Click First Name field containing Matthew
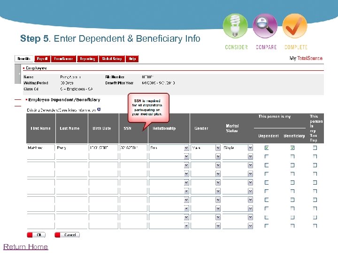The width and height of the screenshot is (338, 253). pyautogui.click(x=41, y=148)
